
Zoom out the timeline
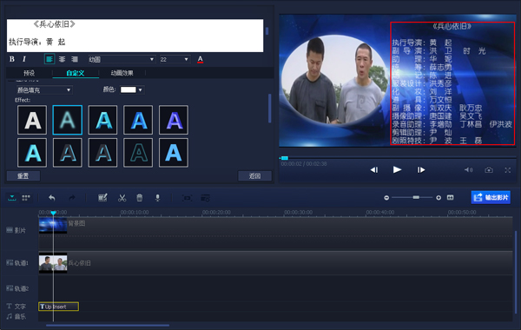[386, 198]
